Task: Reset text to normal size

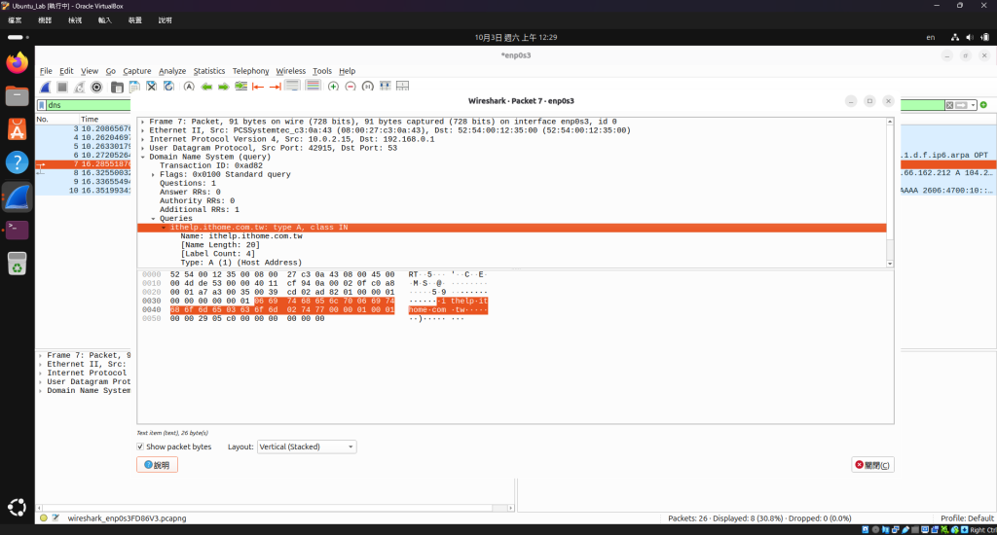Action: click(x=367, y=87)
